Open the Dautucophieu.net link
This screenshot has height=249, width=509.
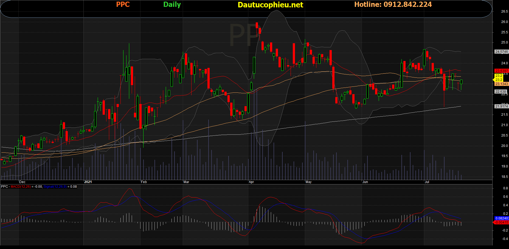270,5
